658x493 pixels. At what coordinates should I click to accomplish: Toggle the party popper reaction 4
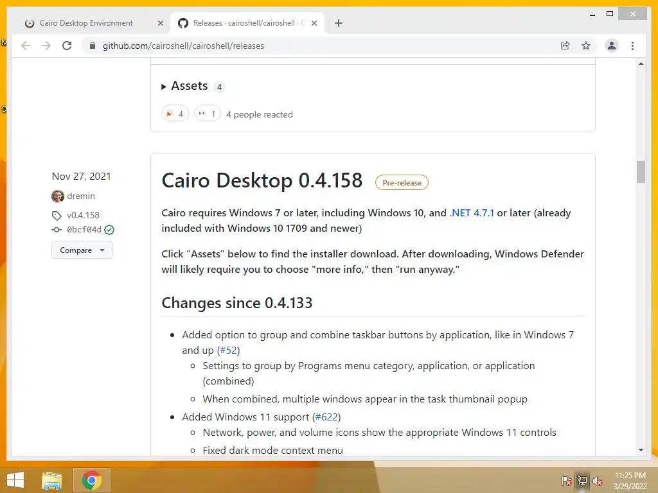(175, 114)
